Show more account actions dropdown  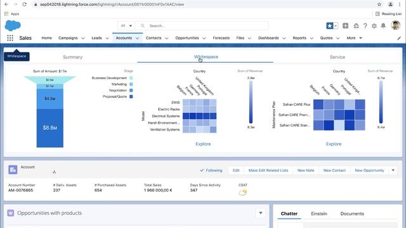click(x=393, y=170)
